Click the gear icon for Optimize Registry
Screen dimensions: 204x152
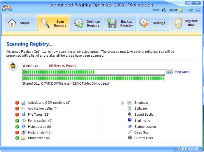tap(79, 23)
